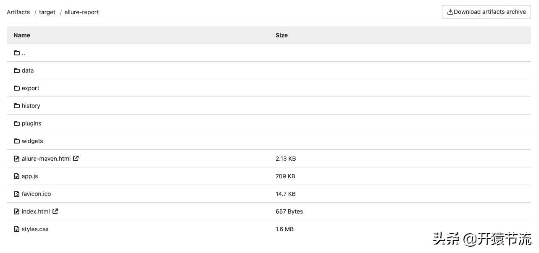Open the widgets folder link
Viewport: 539px width, 253px height.
pyautogui.click(x=32, y=141)
